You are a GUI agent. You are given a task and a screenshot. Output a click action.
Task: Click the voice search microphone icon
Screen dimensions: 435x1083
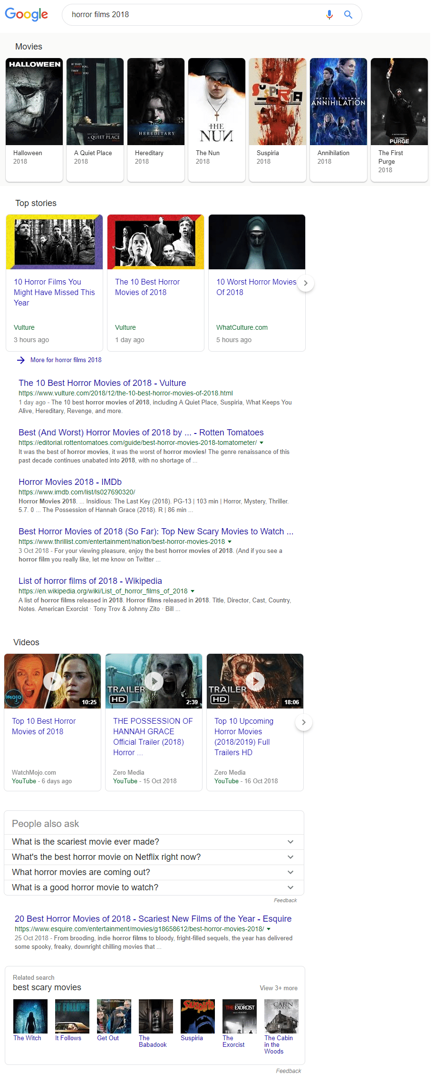point(329,15)
